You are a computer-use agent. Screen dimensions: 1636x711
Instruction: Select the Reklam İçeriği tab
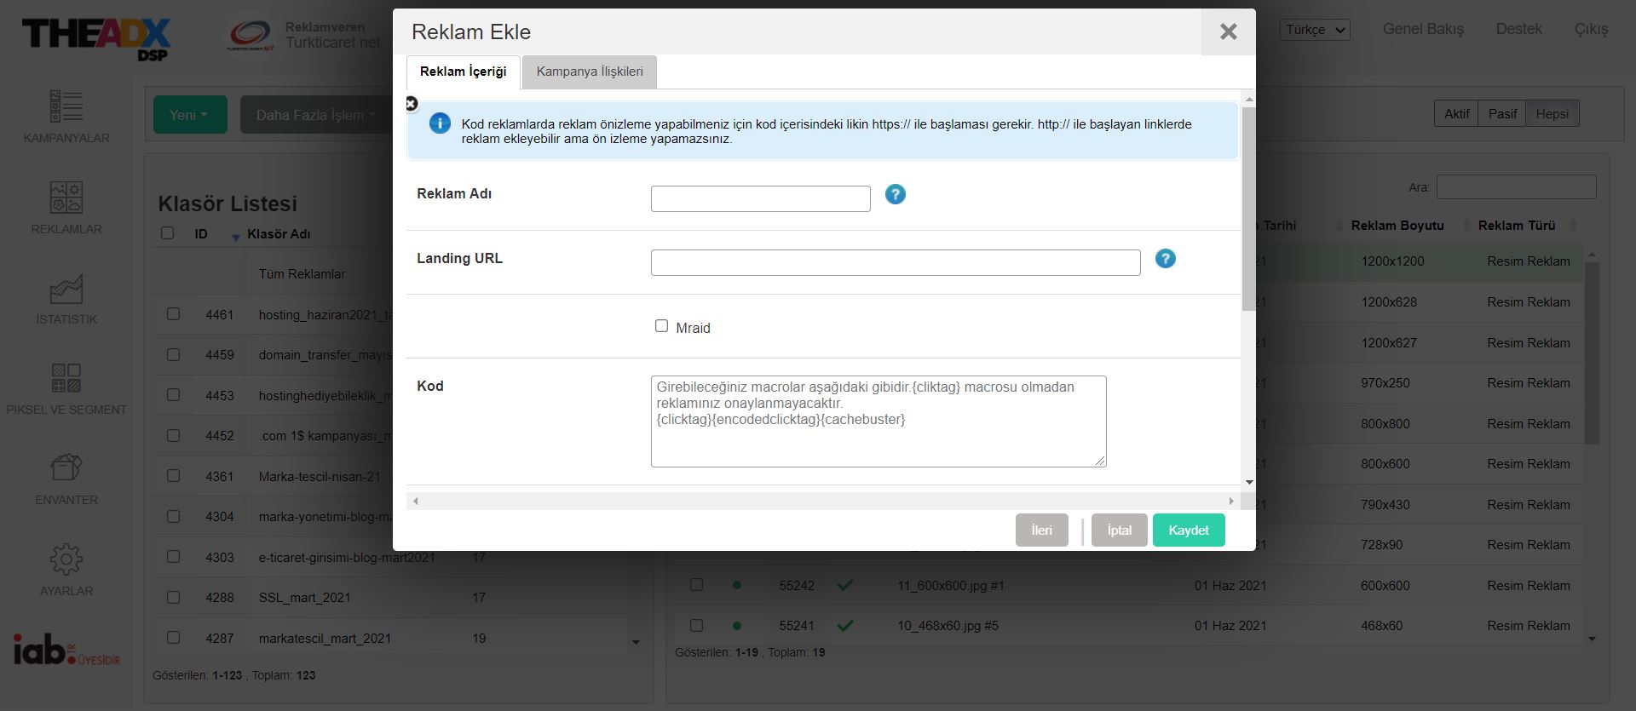(463, 72)
